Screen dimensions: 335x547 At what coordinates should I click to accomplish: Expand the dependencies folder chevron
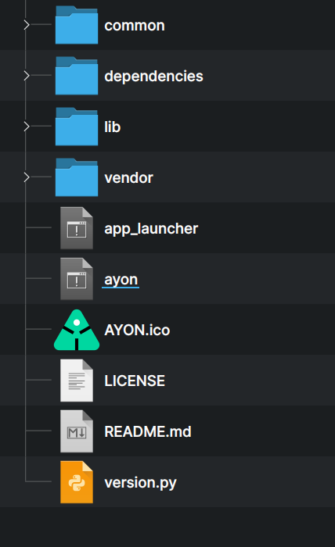[x=27, y=75]
